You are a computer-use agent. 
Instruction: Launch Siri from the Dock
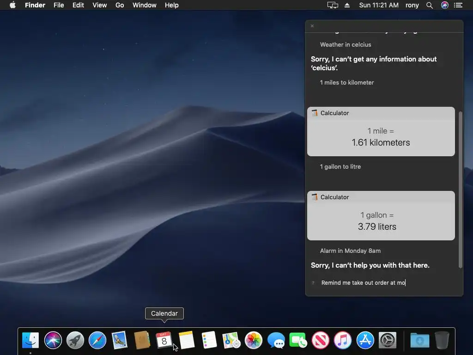(53, 340)
